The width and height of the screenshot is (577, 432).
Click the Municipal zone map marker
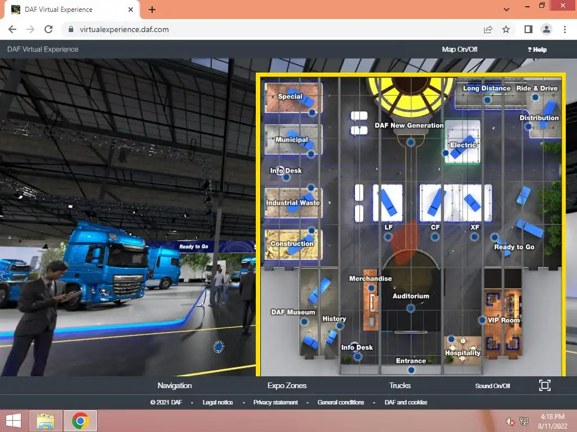[x=311, y=154]
